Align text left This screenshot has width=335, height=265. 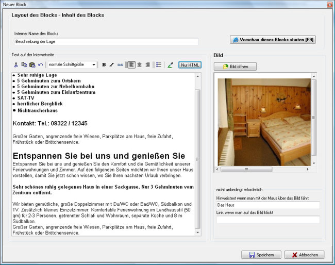coord(131,65)
